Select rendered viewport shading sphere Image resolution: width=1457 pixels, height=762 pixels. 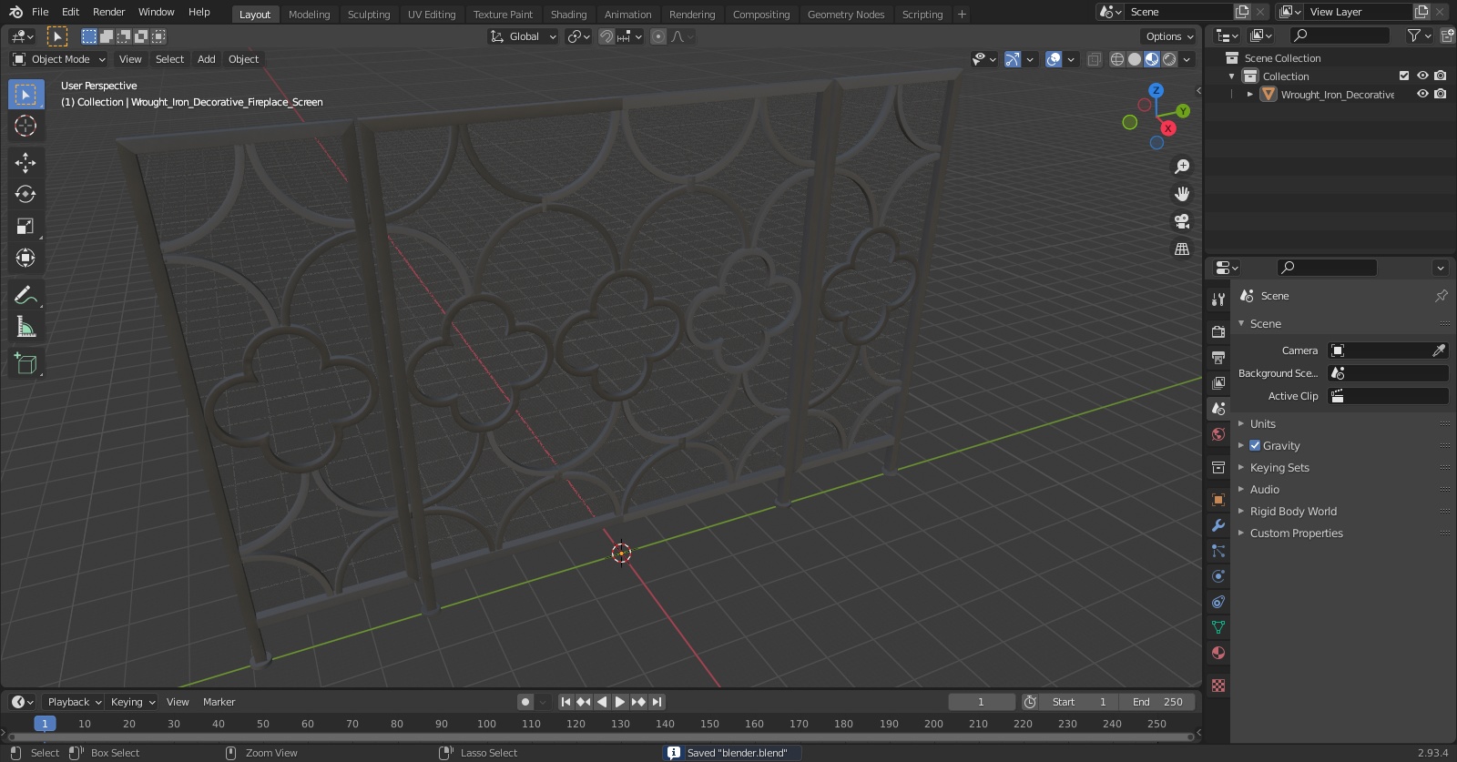(1169, 59)
